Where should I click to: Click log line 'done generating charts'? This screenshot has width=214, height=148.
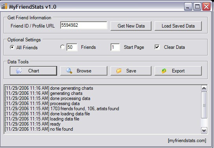point(49,88)
